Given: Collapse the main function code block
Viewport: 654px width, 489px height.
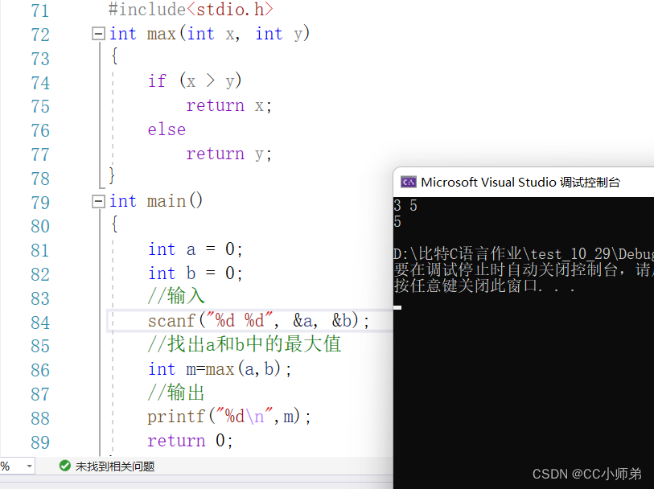Looking at the screenshot, I should [x=98, y=202].
